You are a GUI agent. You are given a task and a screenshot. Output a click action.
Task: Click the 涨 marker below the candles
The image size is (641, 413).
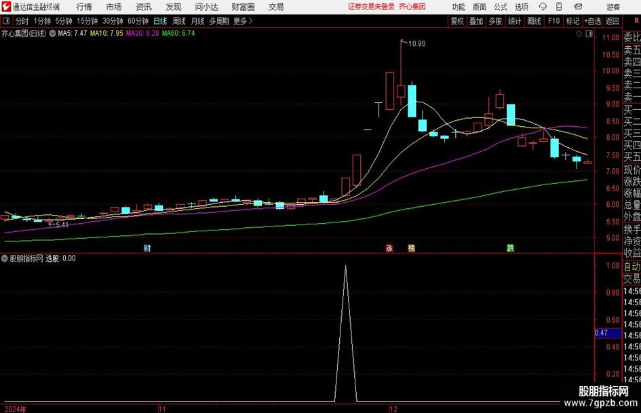click(x=389, y=248)
